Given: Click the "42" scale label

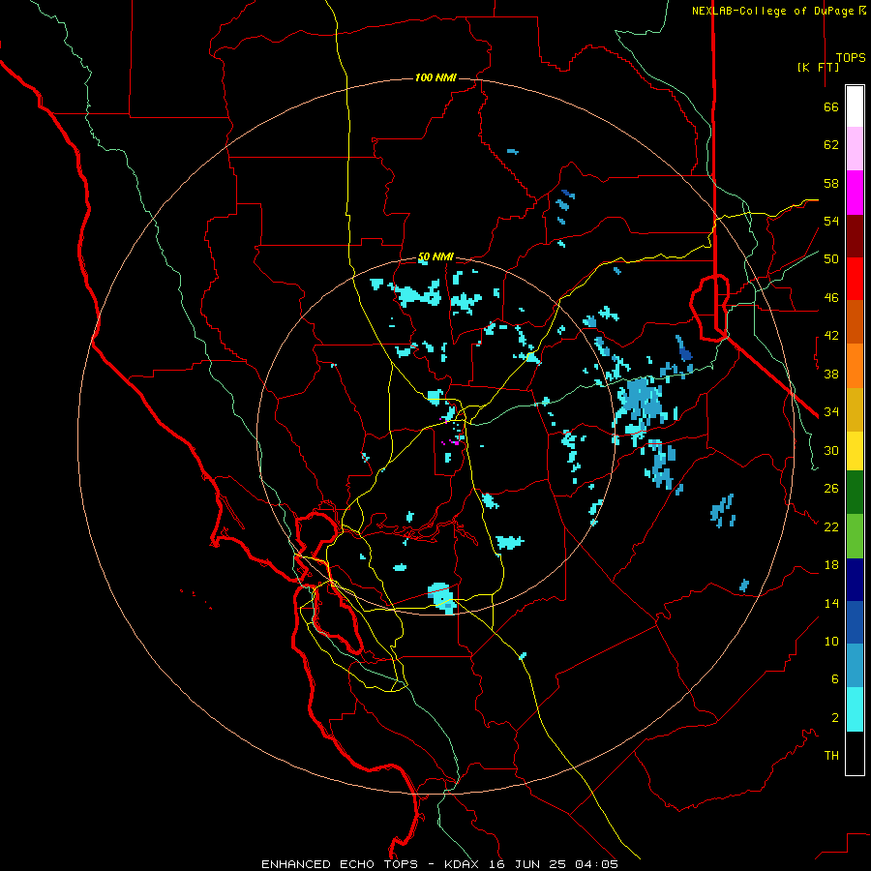Looking at the screenshot, I should point(831,336).
